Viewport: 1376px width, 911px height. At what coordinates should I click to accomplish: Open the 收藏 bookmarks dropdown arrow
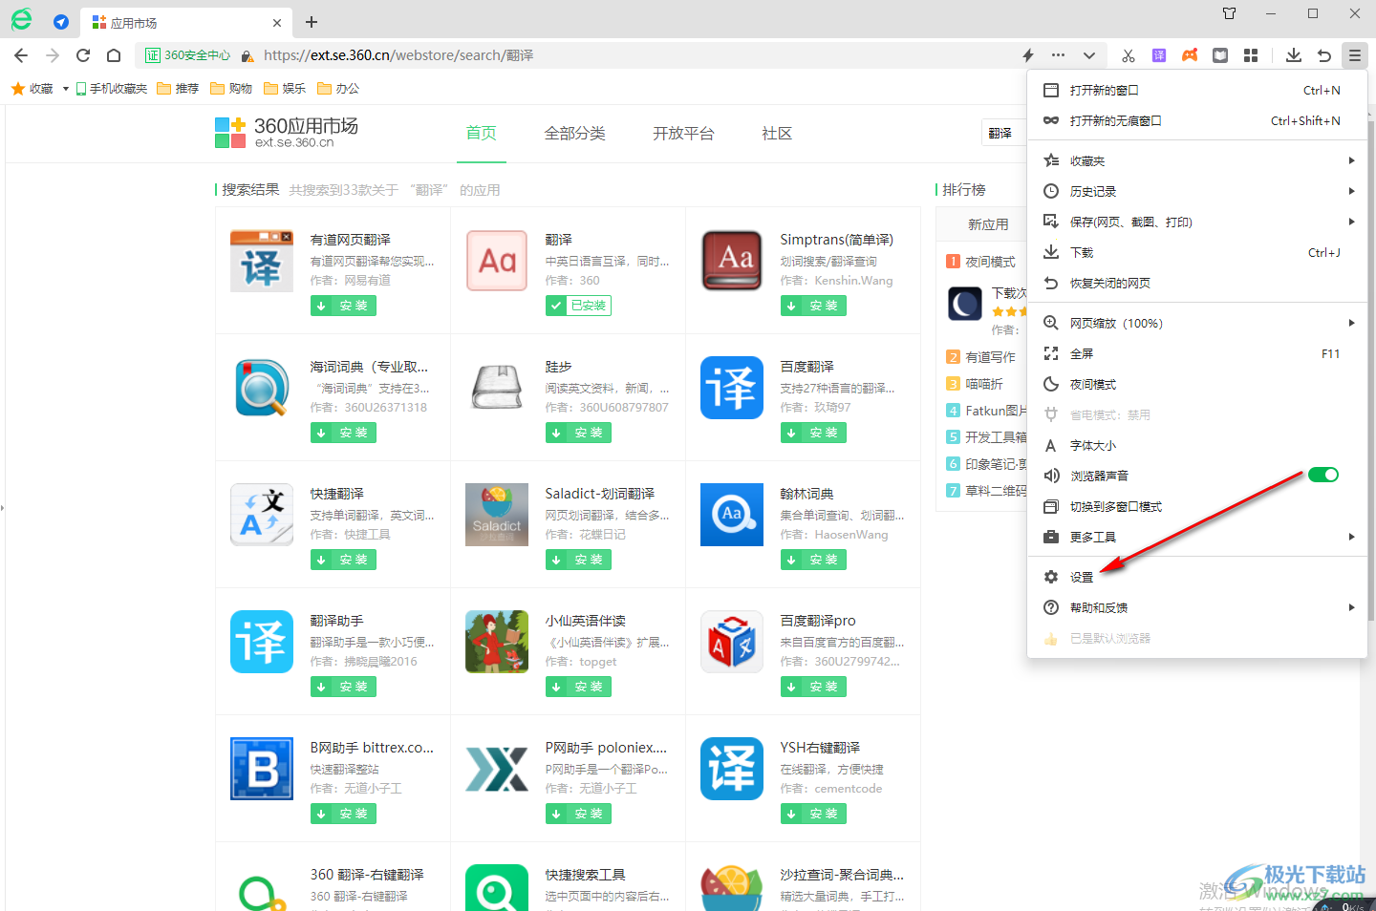click(x=65, y=89)
